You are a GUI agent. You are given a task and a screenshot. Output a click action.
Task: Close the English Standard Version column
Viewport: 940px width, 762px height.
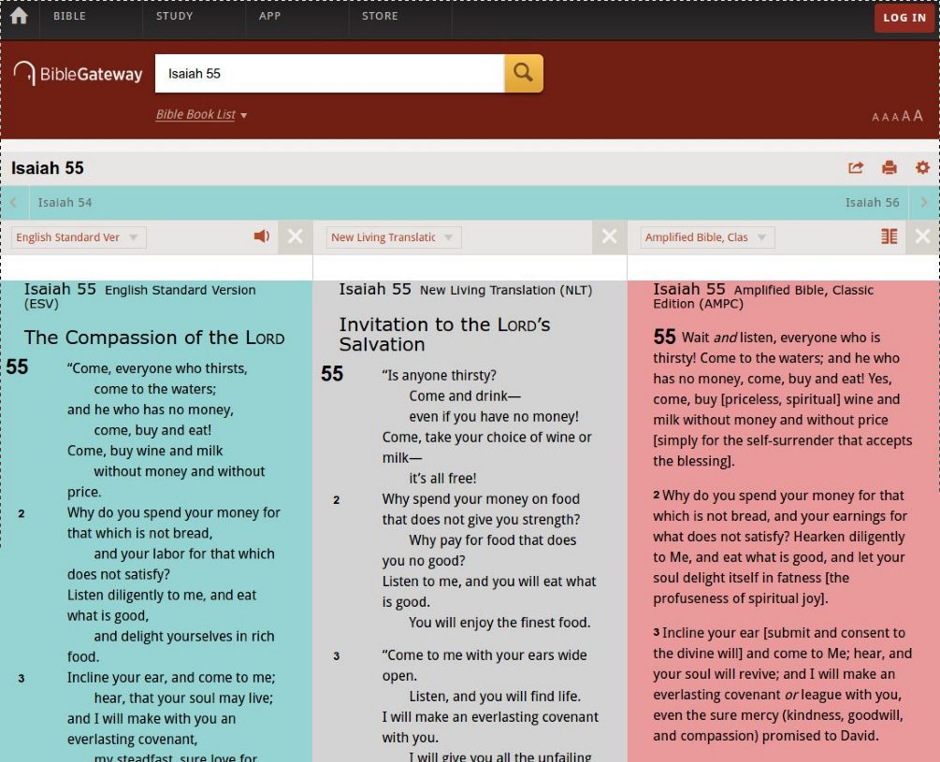[295, 237]
